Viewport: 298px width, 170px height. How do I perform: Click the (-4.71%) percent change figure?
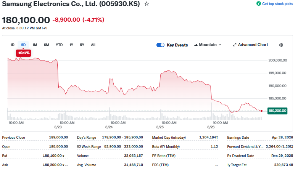[x=93, y=20]
